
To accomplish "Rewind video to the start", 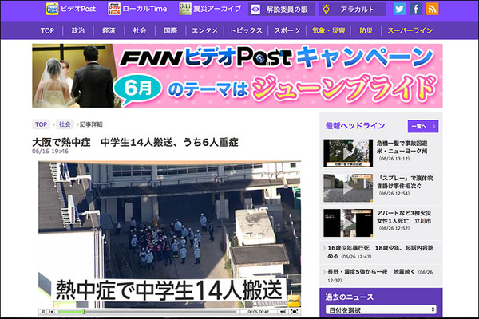I will (x=51, y=312).
